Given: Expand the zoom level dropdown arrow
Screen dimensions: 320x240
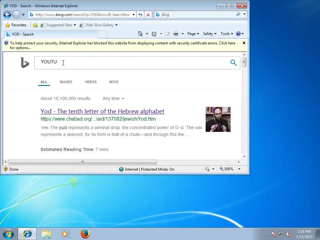Looking at the screenshot, I should 239,169.
